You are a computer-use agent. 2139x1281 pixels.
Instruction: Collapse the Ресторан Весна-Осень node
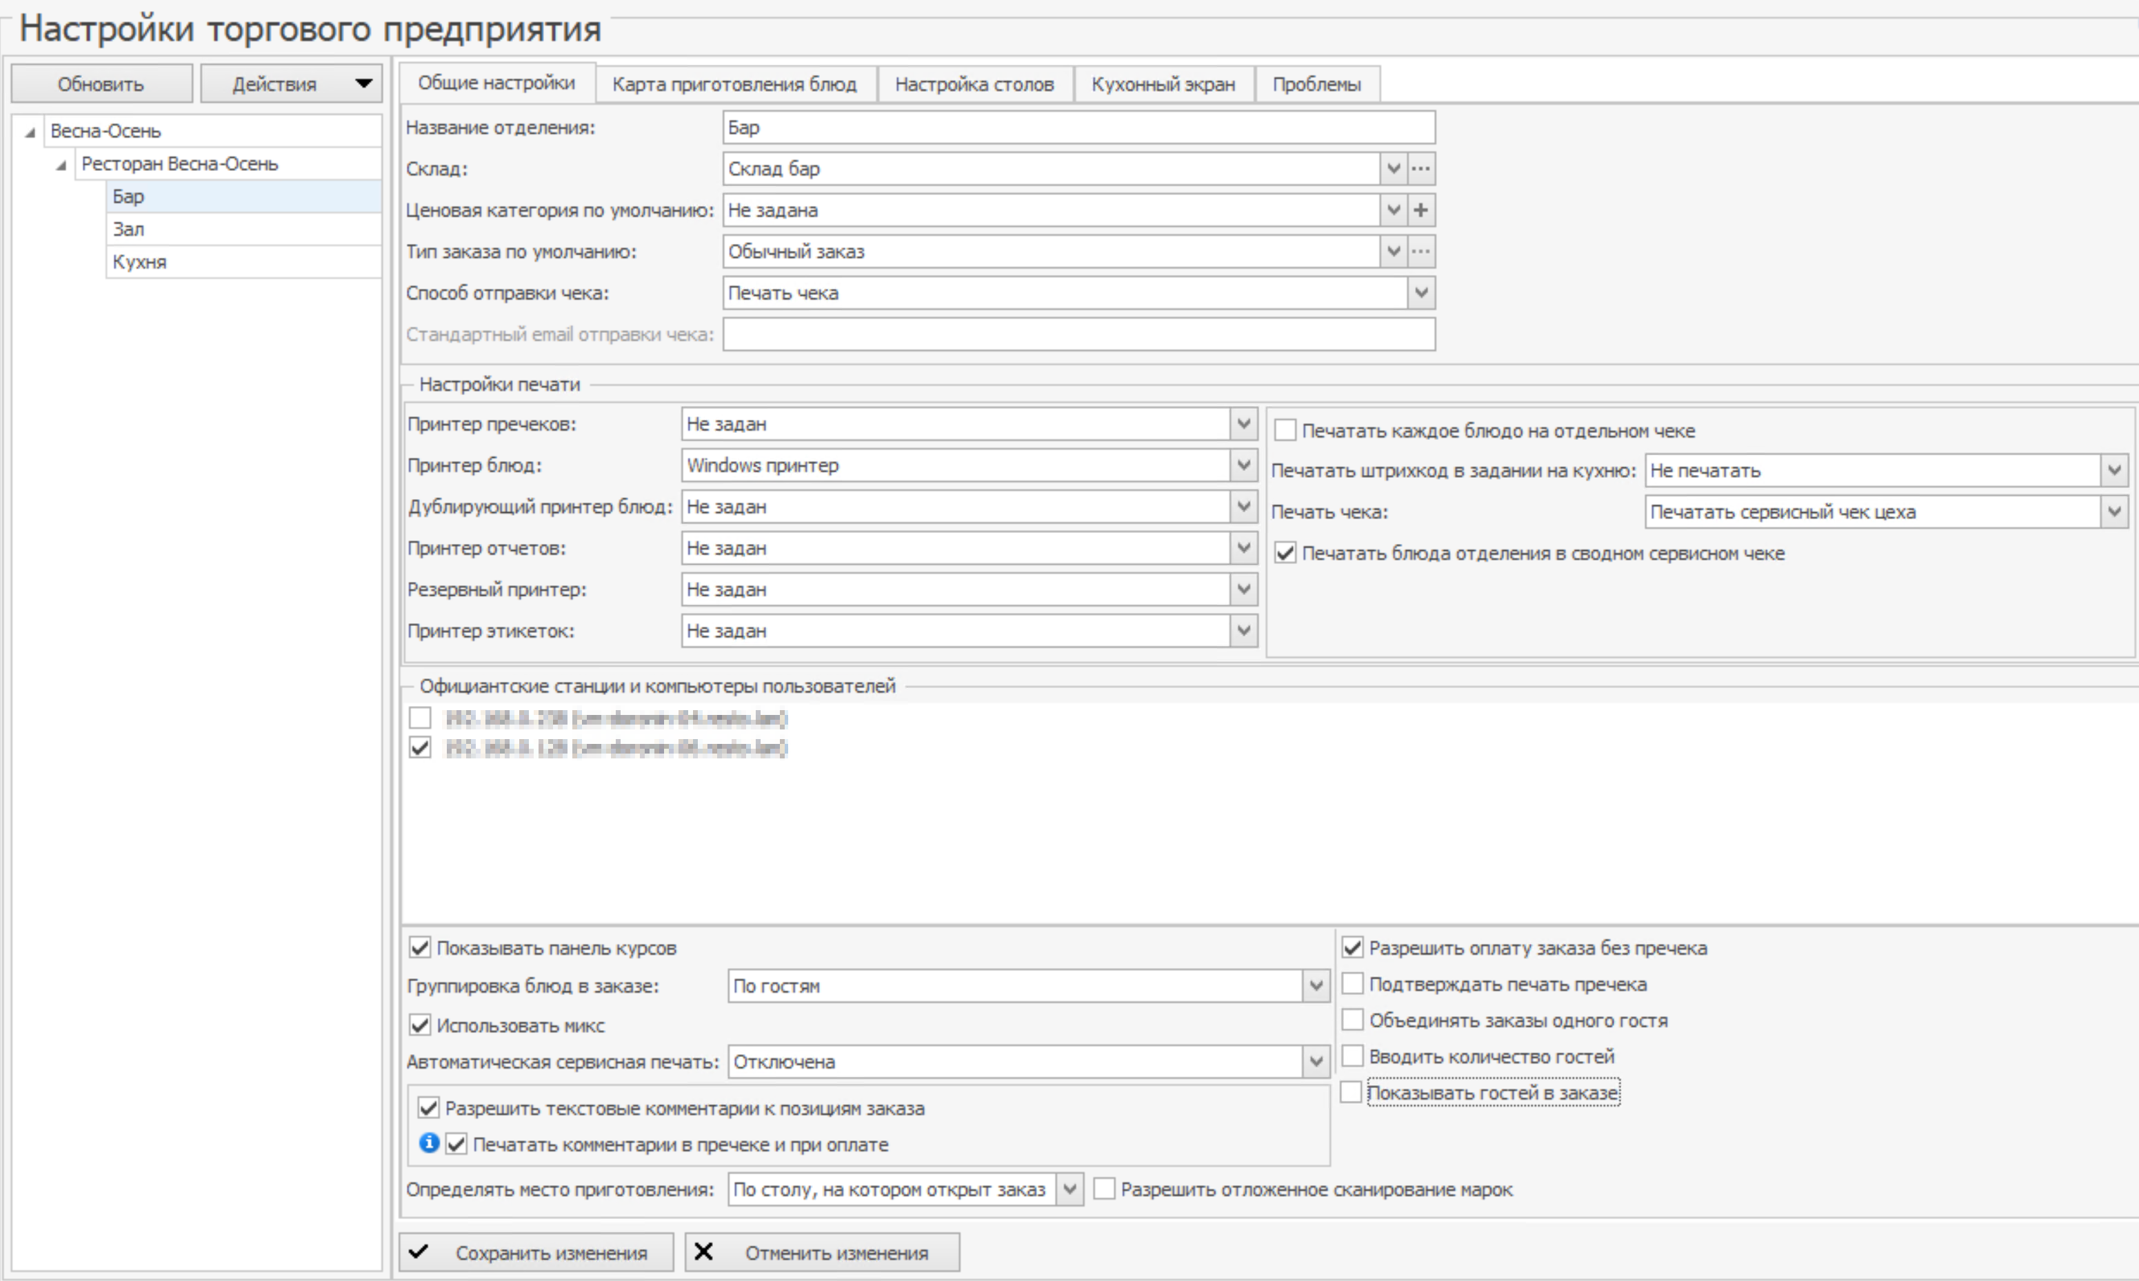pyautogui.click(x=61, y=165)
